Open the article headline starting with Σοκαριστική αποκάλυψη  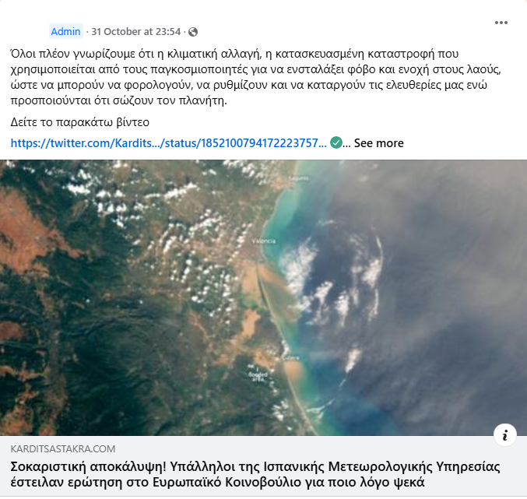click(255, 474)
